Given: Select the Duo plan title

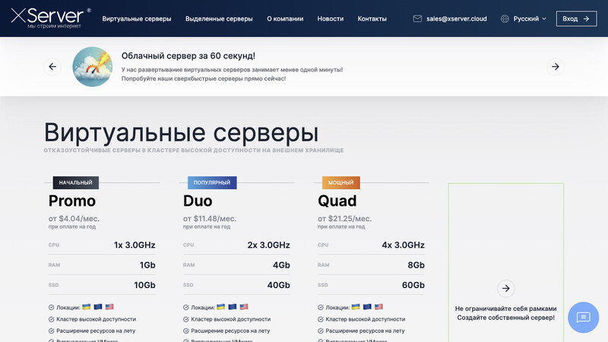Looking at the screenshot, I should coord(198,201).
